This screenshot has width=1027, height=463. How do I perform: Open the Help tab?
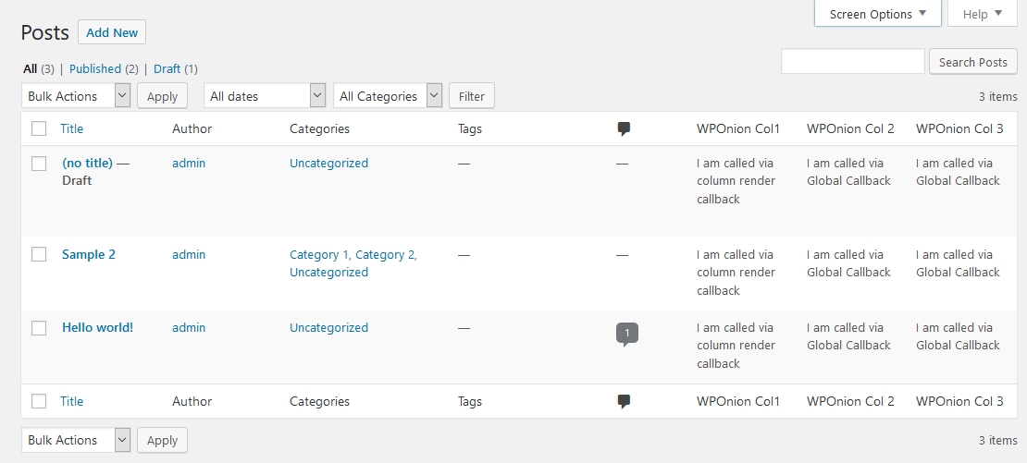point(982,14)
